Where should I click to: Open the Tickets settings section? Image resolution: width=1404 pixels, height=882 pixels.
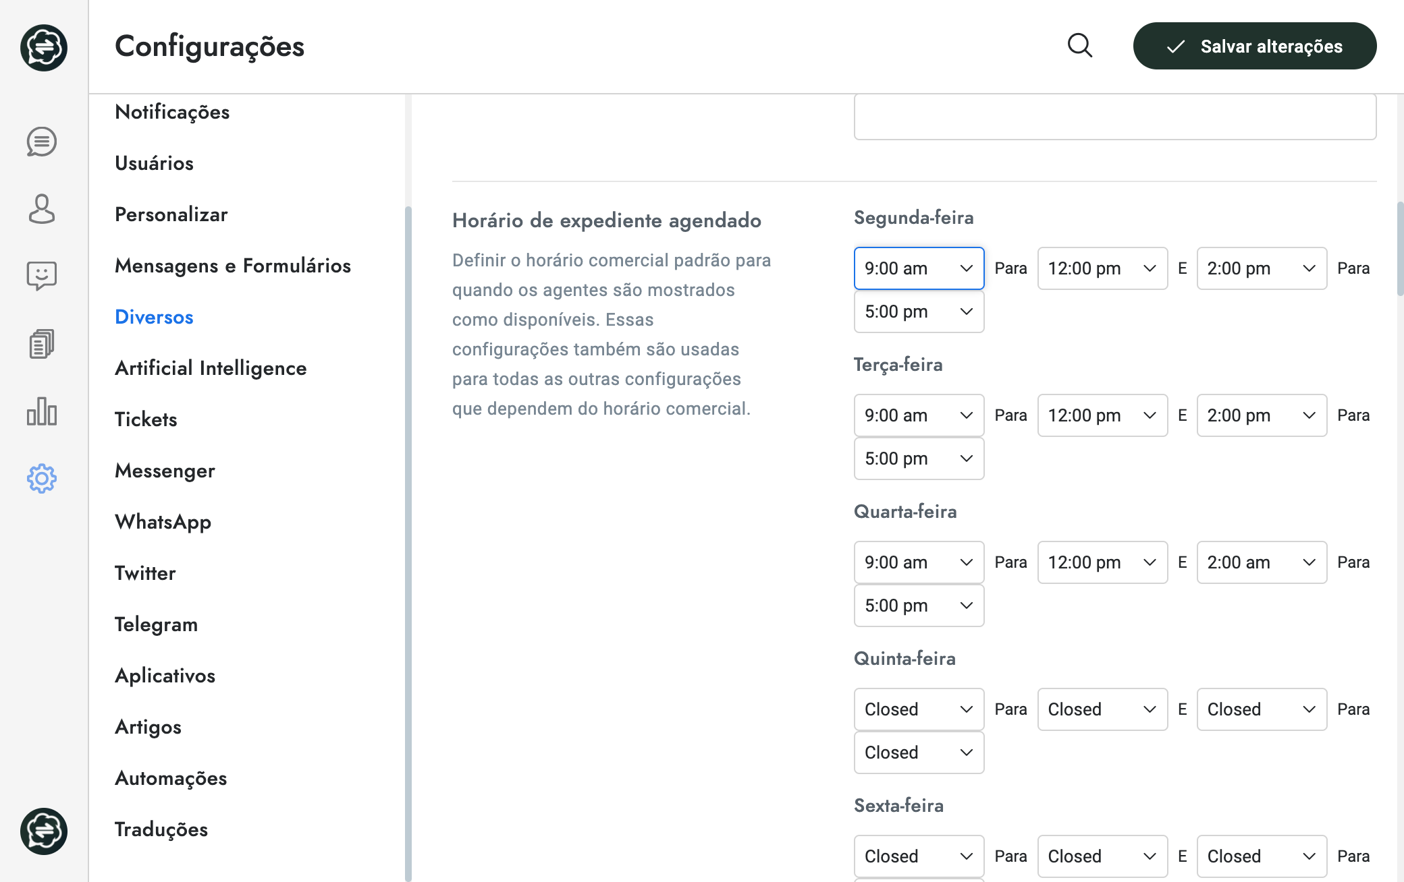point(146,419)
